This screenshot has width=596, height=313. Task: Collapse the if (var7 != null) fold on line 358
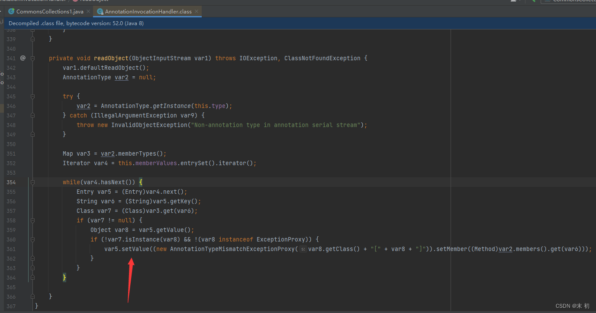coord(32,220)
